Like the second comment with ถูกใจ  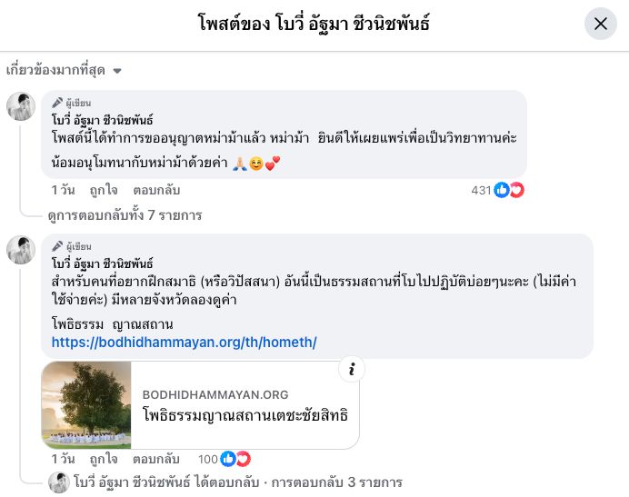click(x=104, y=459)
